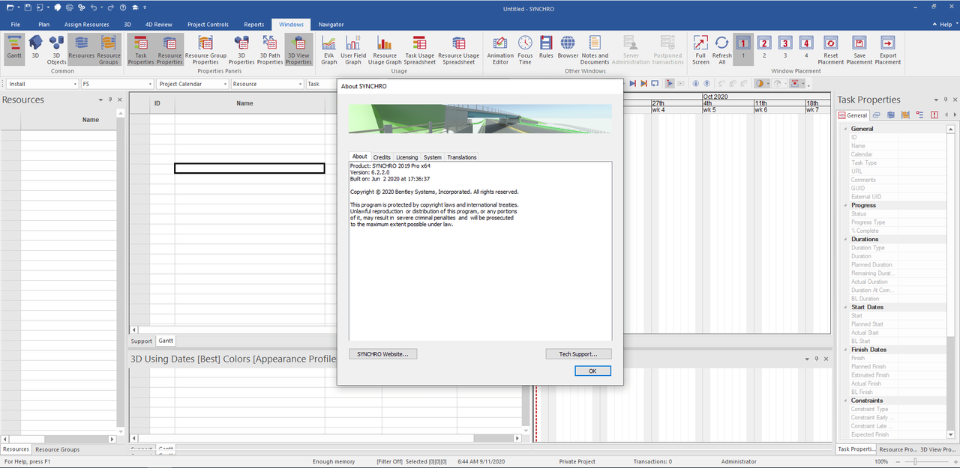
Task: Toggle the Resource Groups window icon
Action: pyautogui.click(x=109, y=49)
